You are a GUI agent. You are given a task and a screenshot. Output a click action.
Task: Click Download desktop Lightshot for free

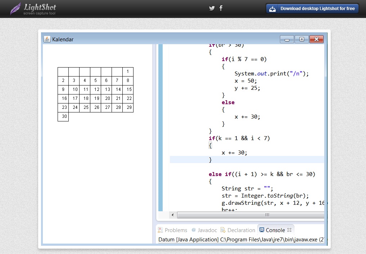(x=312, y=9)
